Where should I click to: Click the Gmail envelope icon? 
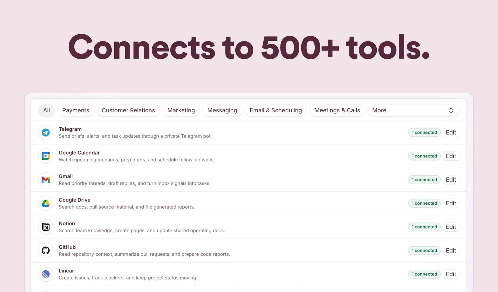[x=46, y=180]
